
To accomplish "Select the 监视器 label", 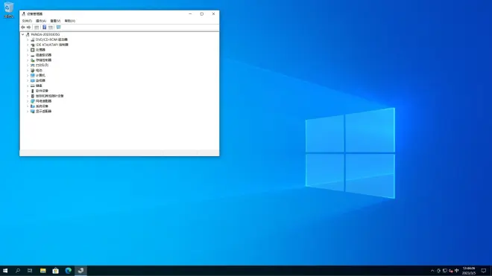I will [40, 80].
